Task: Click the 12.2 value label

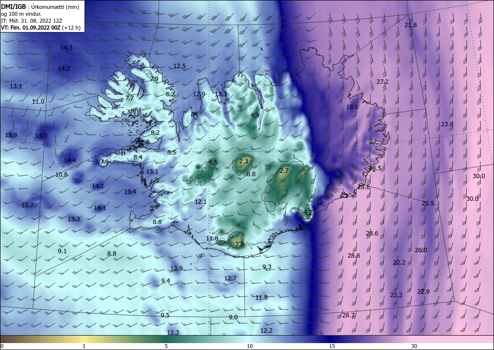Action: click(266, 330)
